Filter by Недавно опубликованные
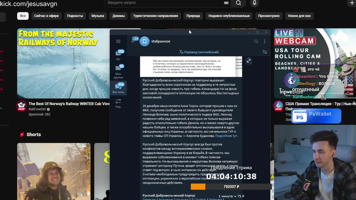Screen dimensions: 356x200 229,16
